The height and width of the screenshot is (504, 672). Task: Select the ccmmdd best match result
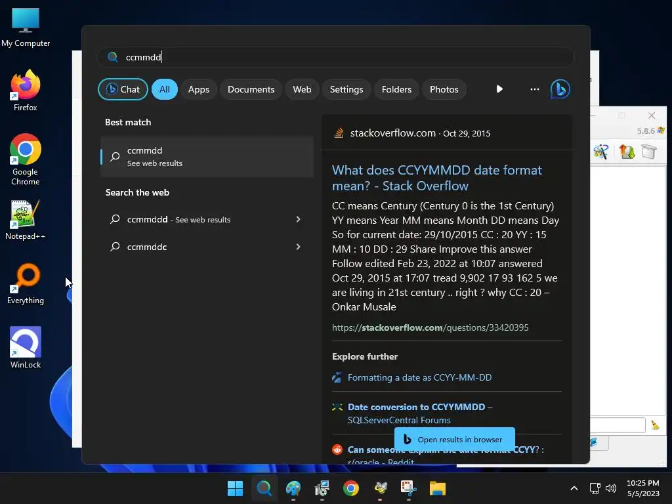[207, 156]
